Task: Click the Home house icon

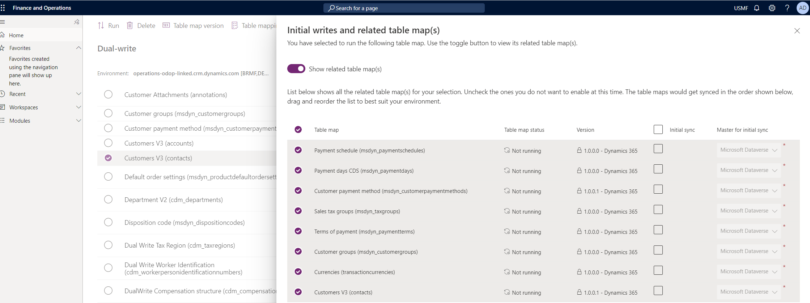Action: click(x=2, y=35)
